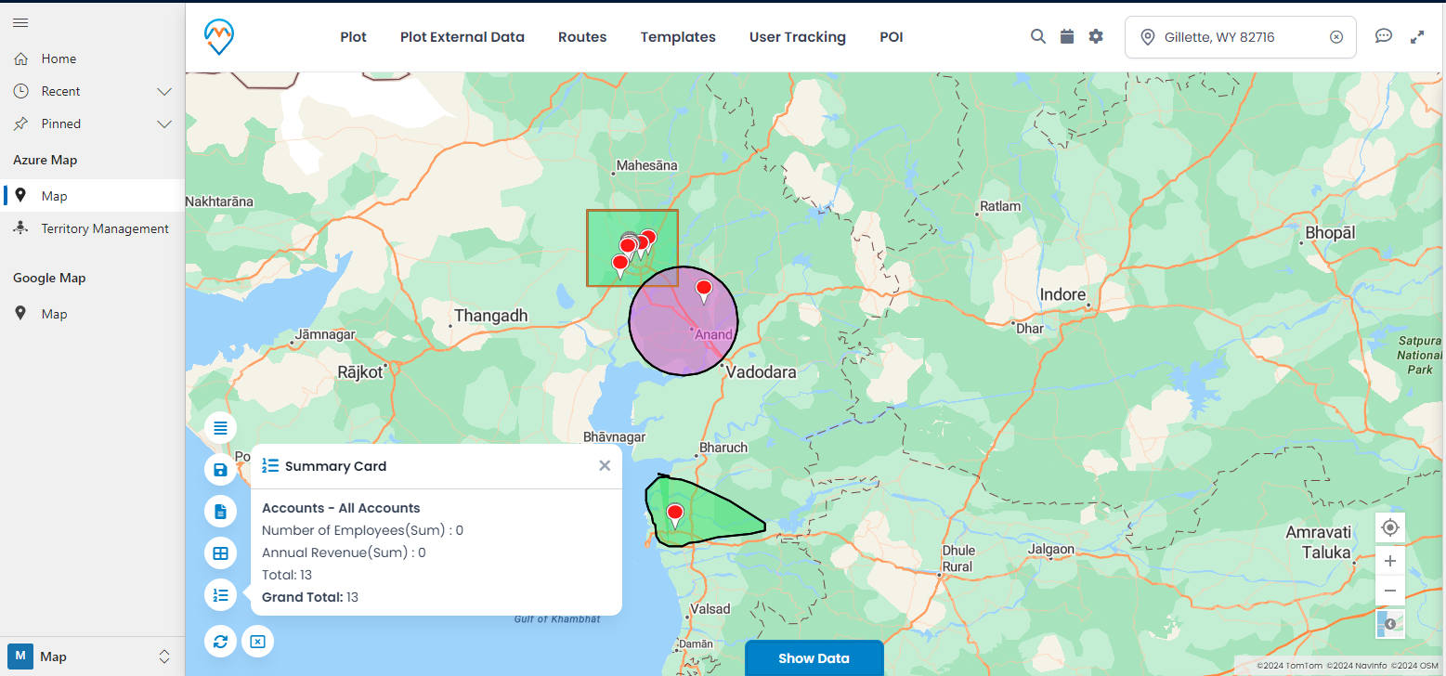This screenshot has height=676, width=1446.
Task: Click the Show Data button
Action: coord(814,658)
